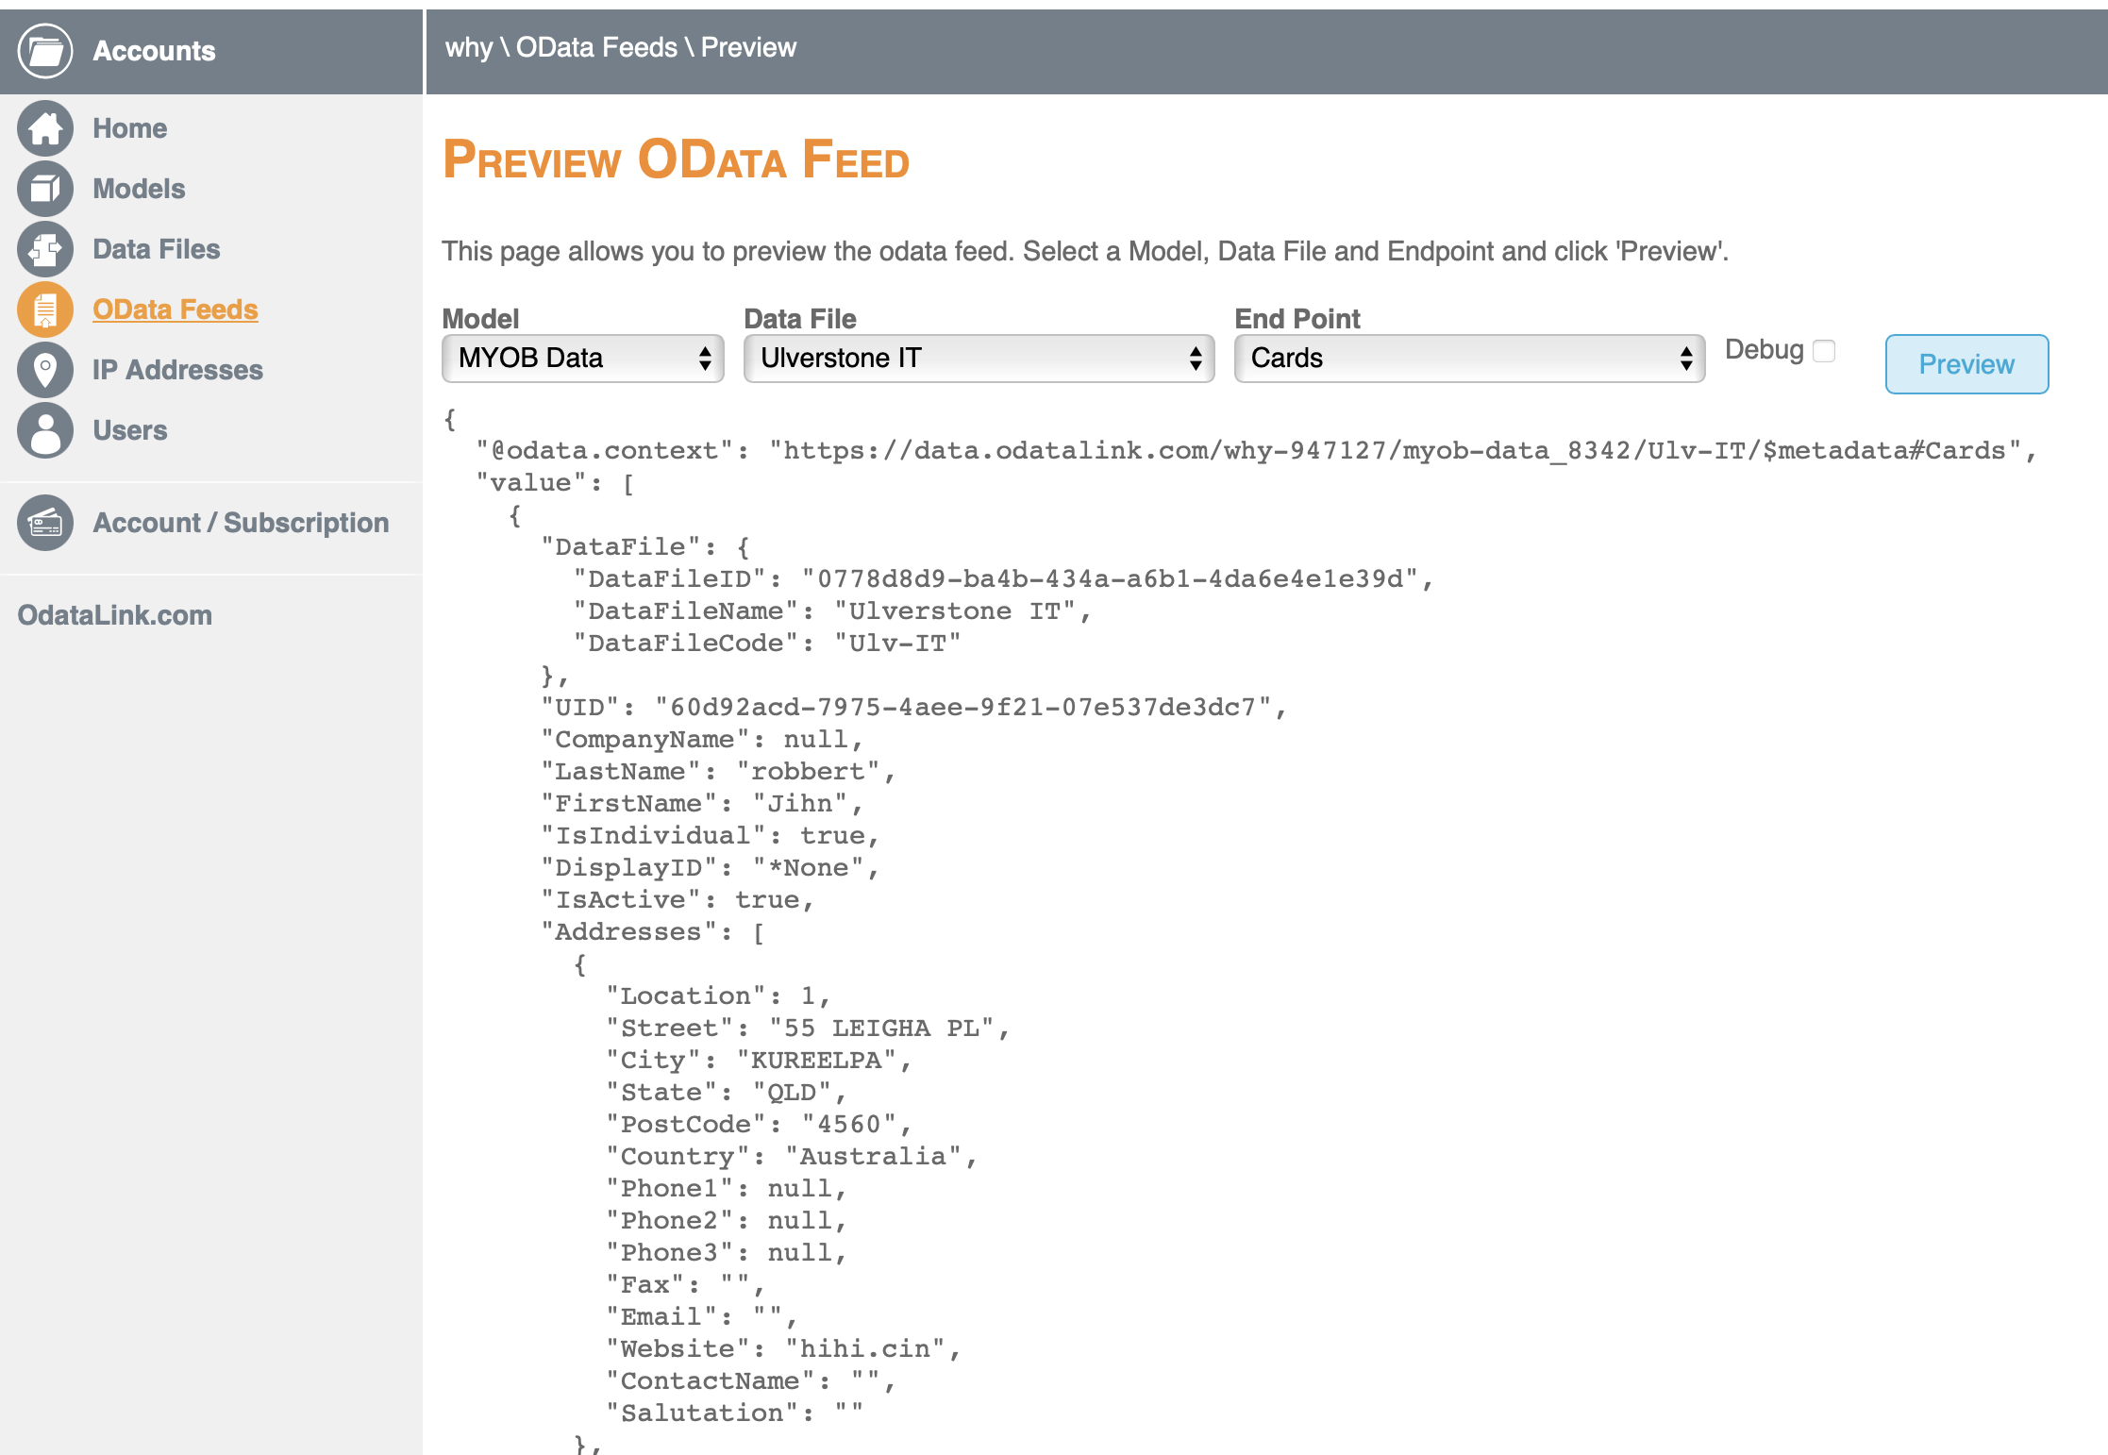Open the End Point dropdown Cards
Viewport: 2108px width, 1455px height.
click(x=1469, y=359)
